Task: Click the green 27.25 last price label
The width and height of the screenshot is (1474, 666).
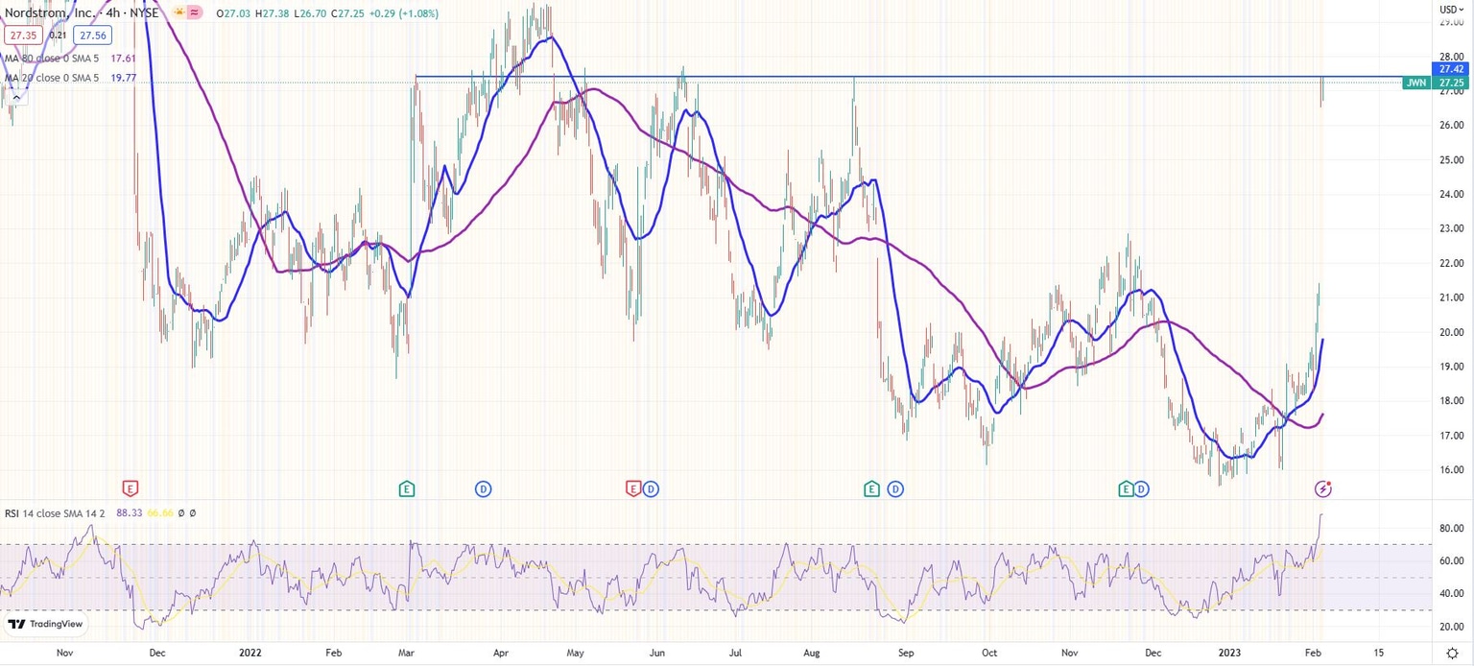Action: tap(1448, 83)
